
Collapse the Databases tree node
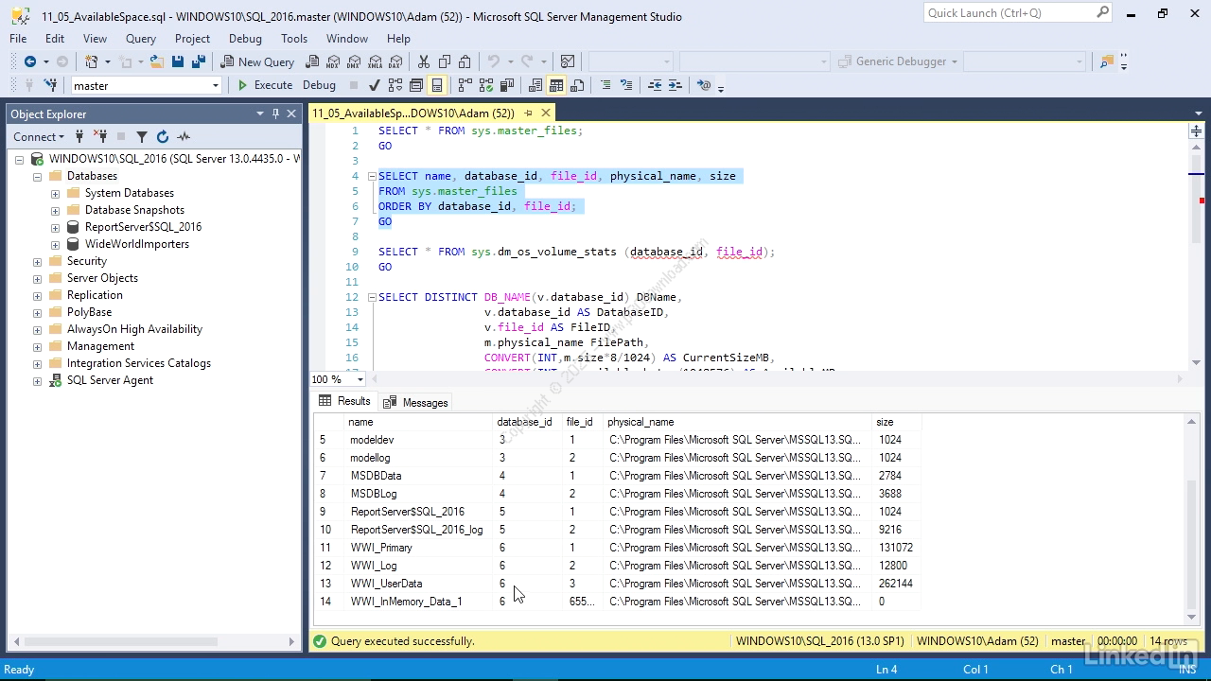pos(37,177)
